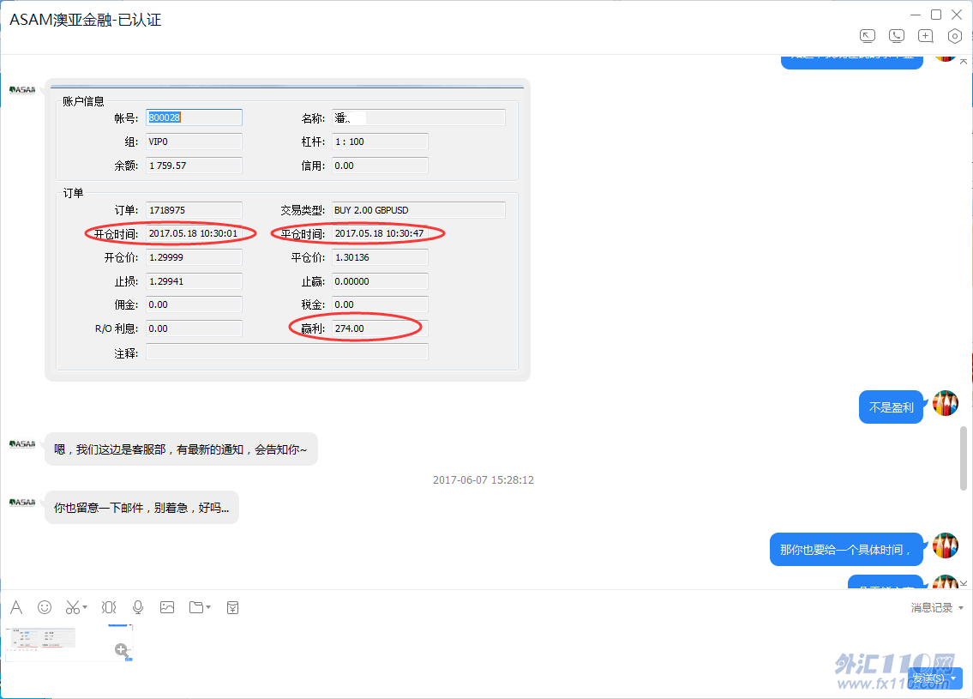Image resolution: width=973 pixels, height=699 pixels.
Task: Send a window shake nudge
Action: pyautogui.click(x=109, y=607)
